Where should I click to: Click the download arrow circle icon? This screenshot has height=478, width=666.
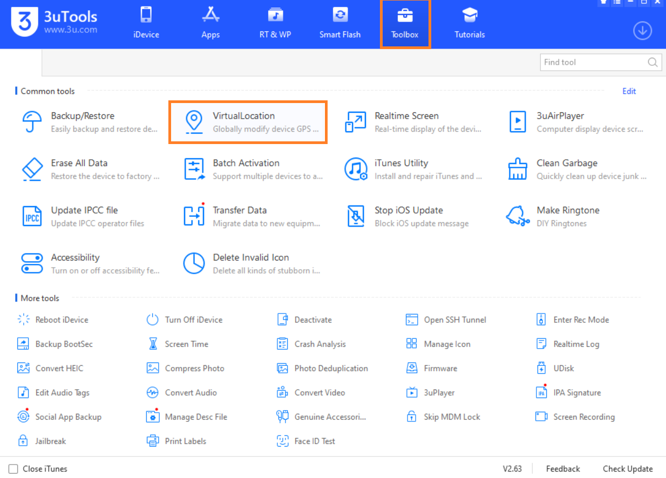(x=642, y=31)
